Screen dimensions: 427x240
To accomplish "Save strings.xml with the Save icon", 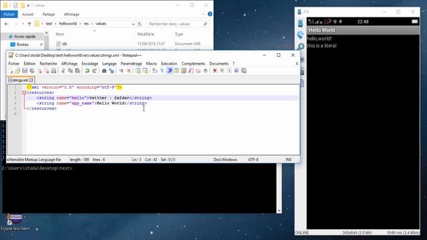I will point(25,71).
